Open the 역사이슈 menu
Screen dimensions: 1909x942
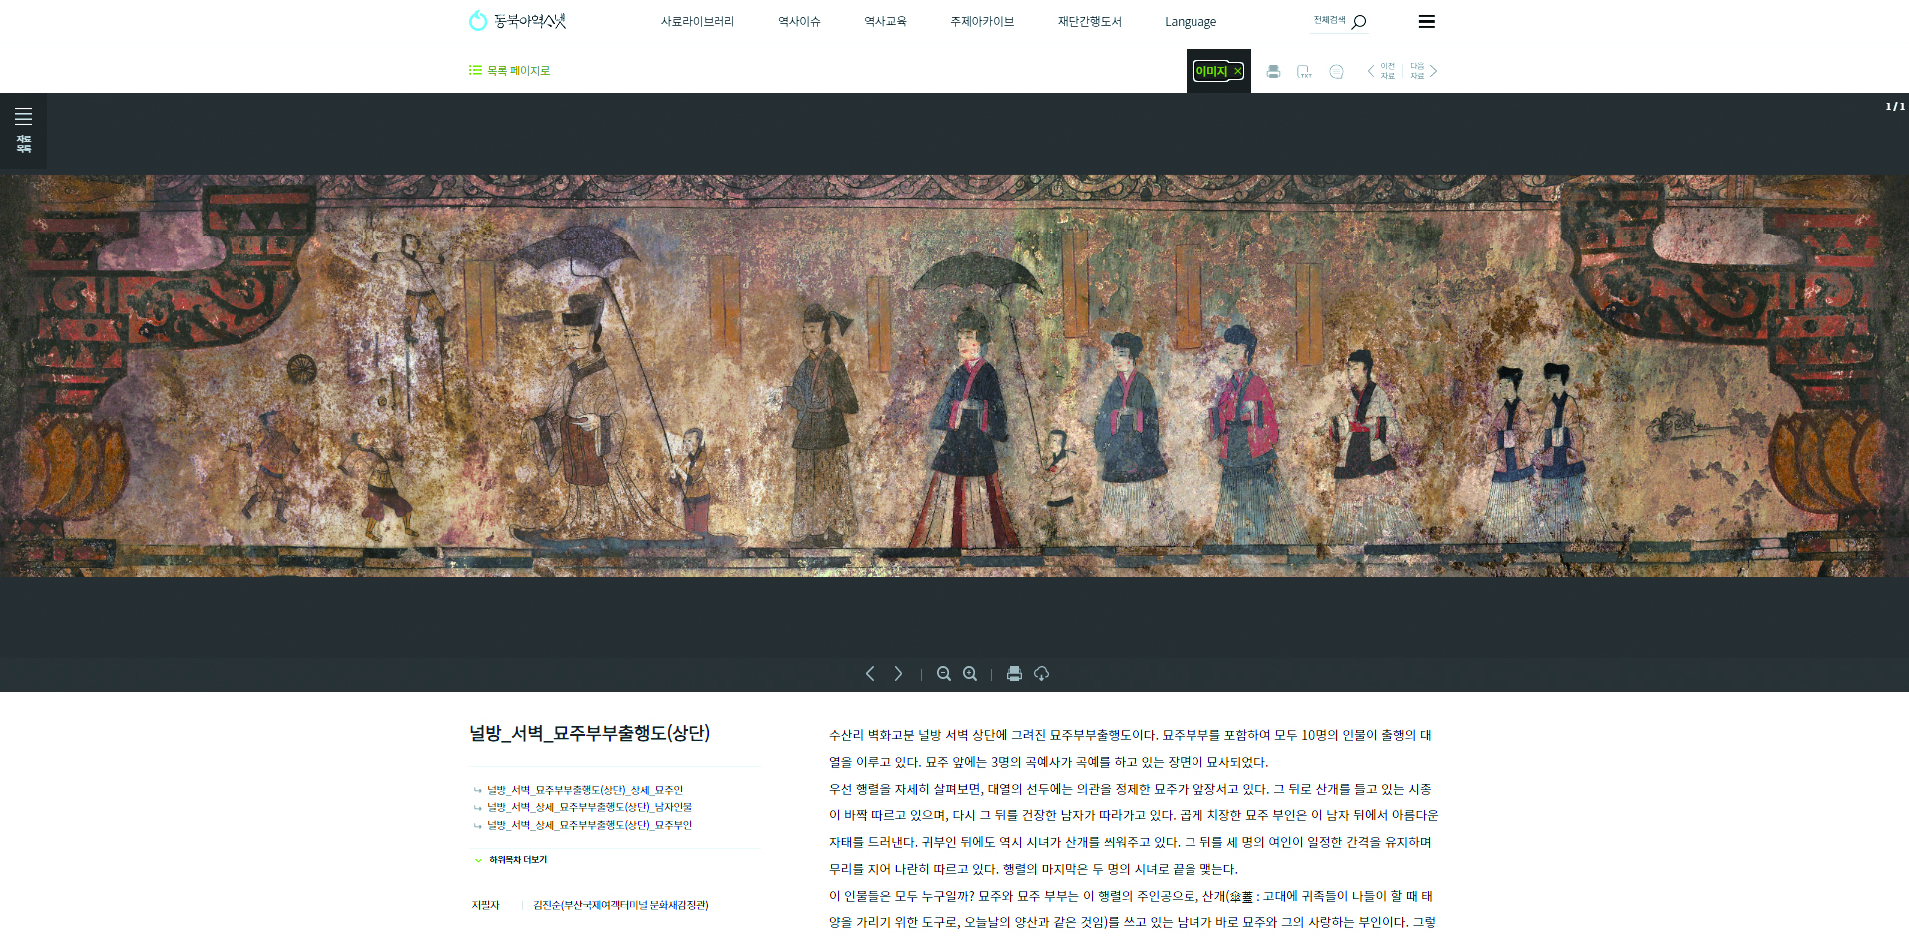coord(799,21)
